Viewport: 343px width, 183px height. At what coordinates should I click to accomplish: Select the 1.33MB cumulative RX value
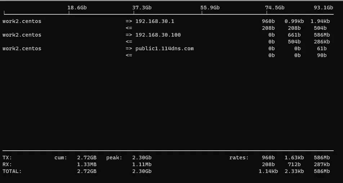pos(87,164)
